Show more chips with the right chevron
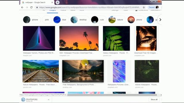The width and height of the screenshot is (184, 103). pos(160,20)
